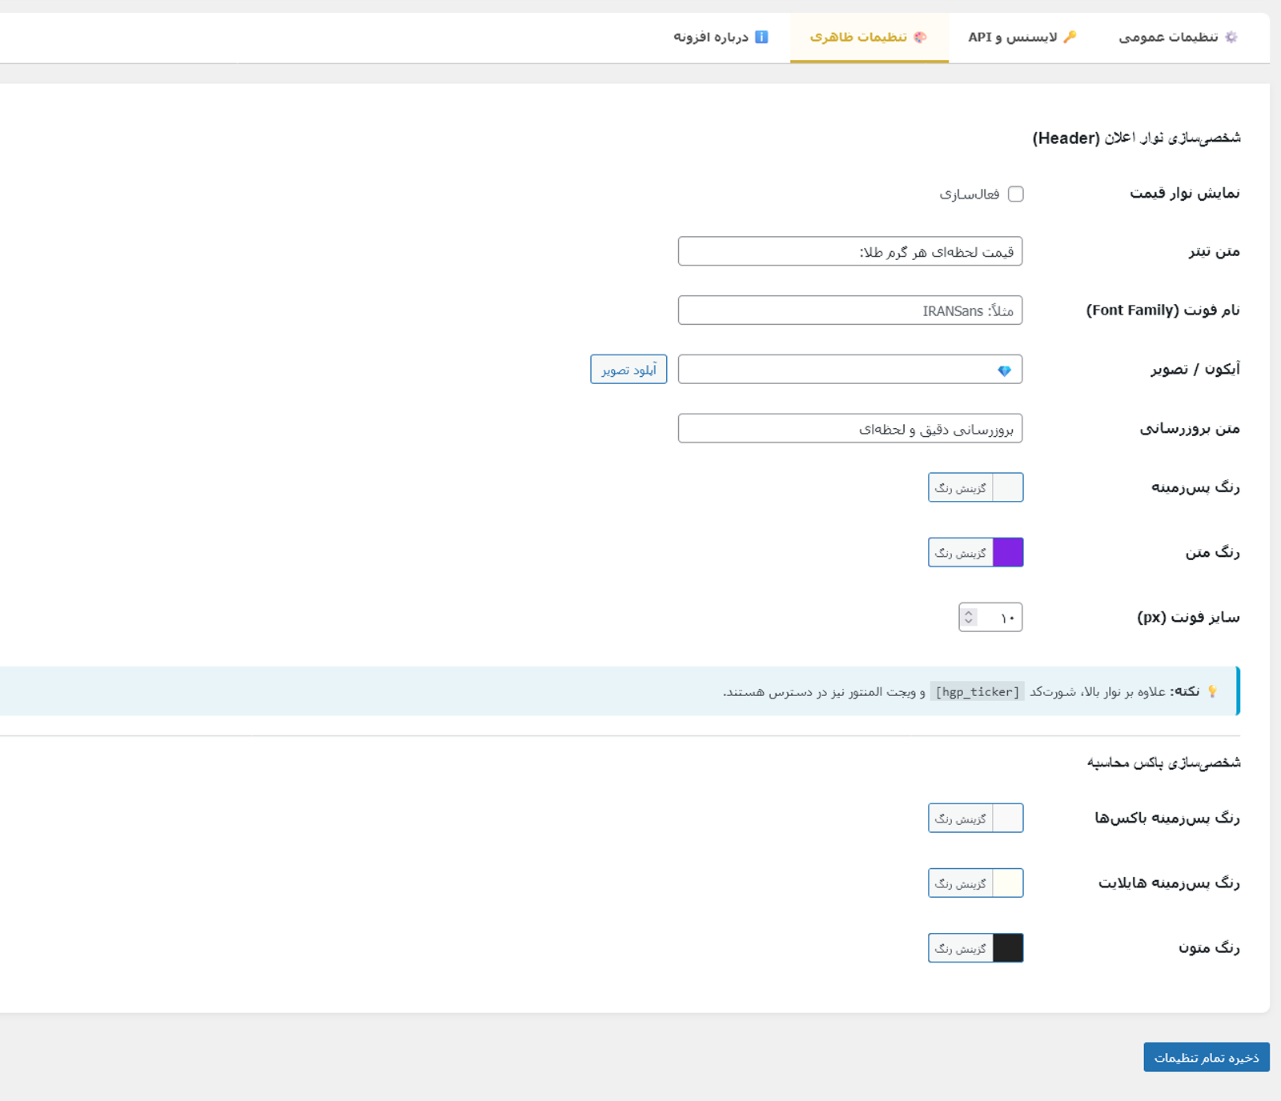This screenshot has width=1281, height=1101.
Task: Open the رنگ پس‌زمینه color picker swatch
Action: (x=1008, y=487)
